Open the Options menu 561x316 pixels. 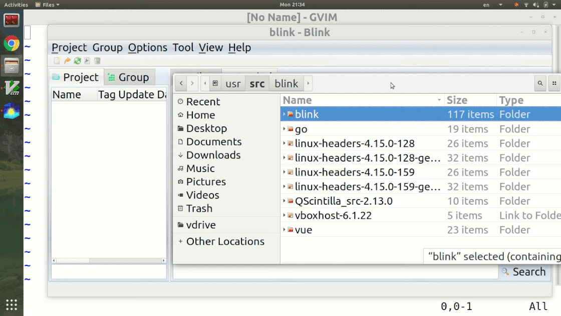pyautogui.click(x=147, y=47)
